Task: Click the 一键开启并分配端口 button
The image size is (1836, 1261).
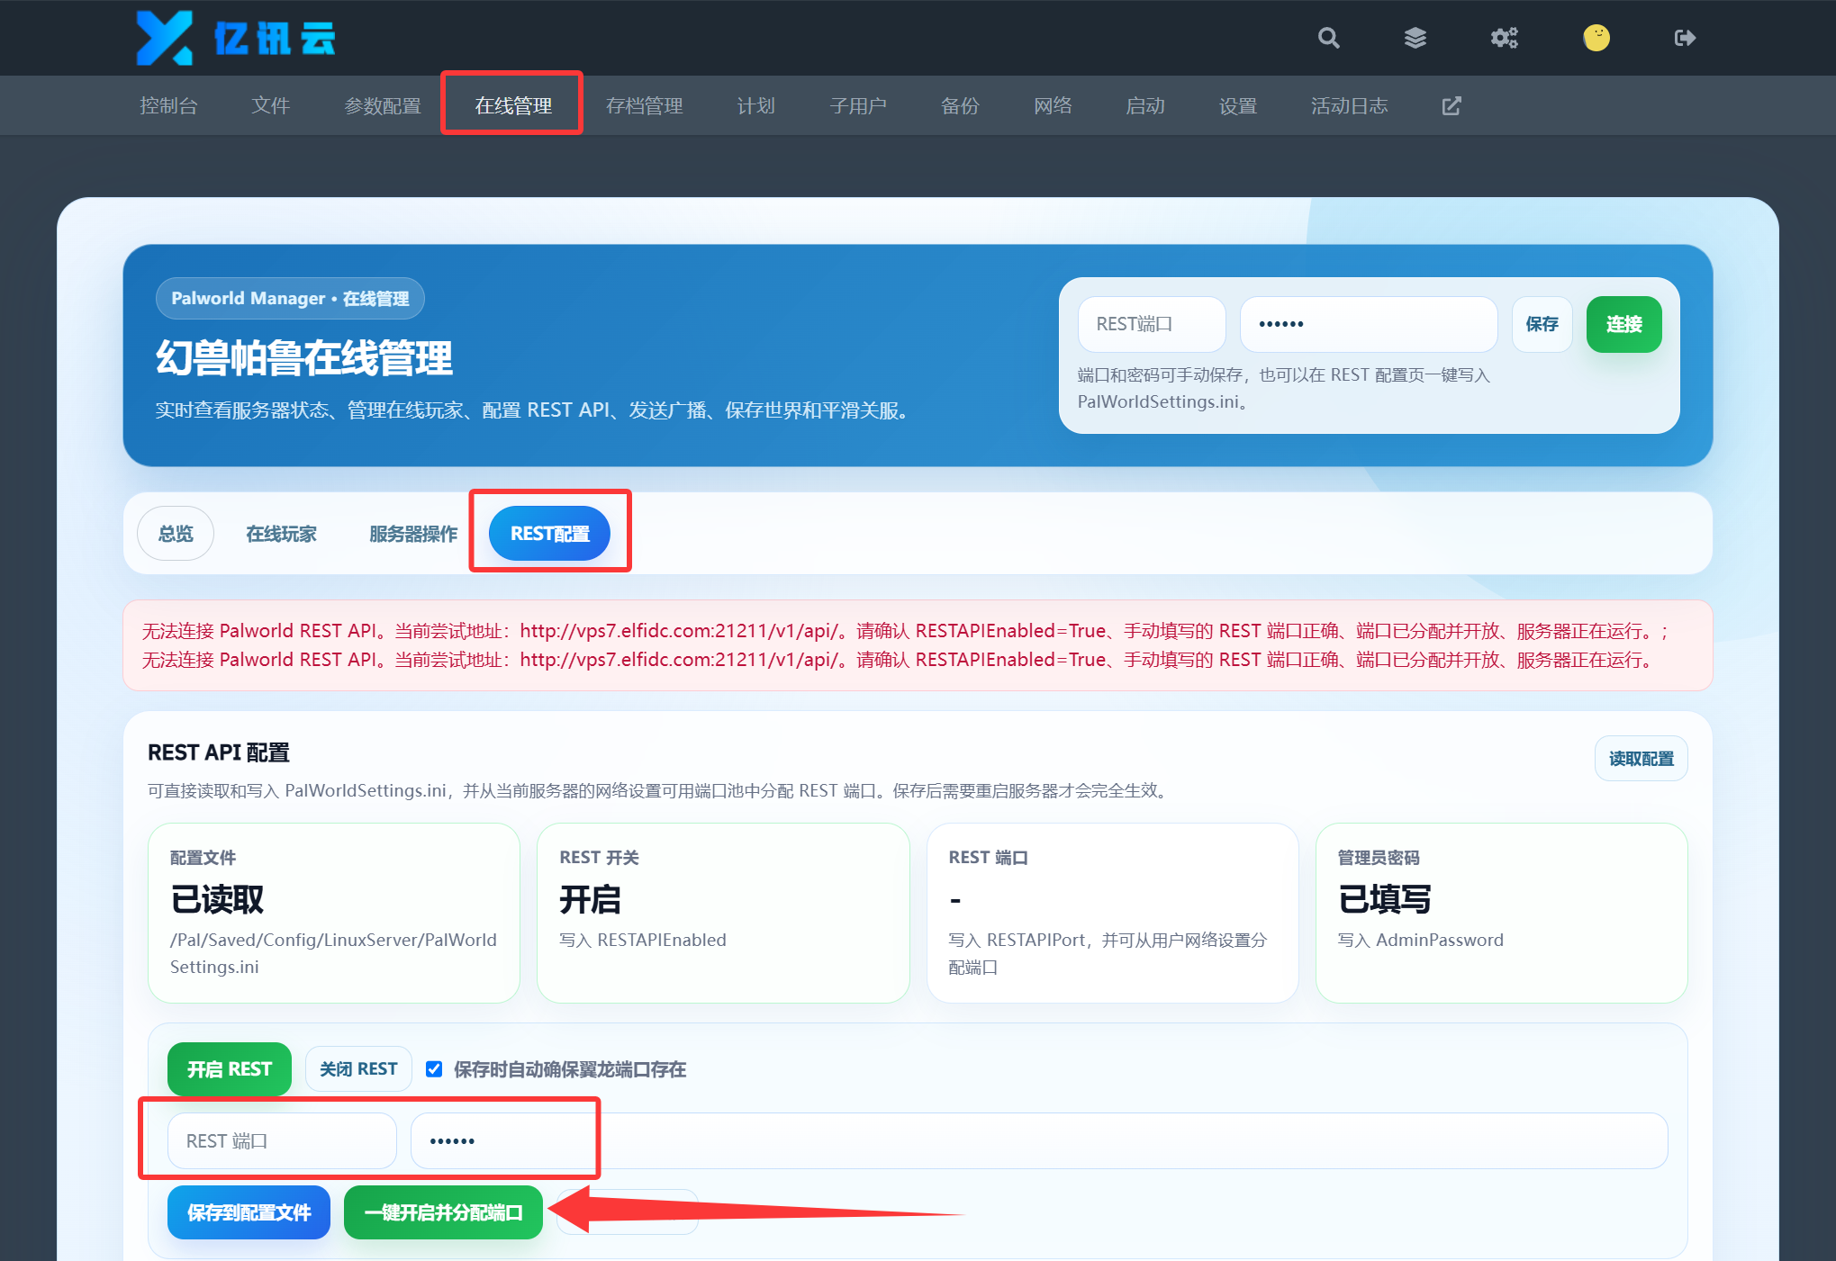Action: (x=443, y=1212)
